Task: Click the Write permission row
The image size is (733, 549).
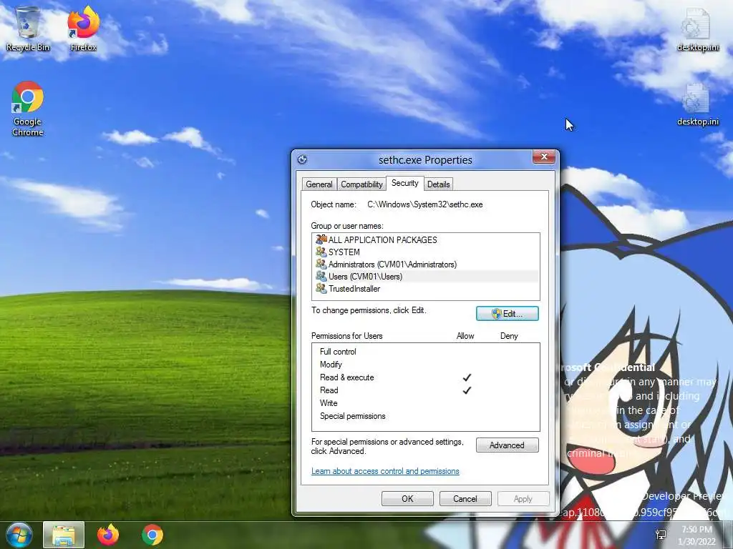Action: [425, 403]
